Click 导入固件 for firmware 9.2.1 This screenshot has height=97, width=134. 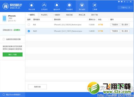pos(125,31)
